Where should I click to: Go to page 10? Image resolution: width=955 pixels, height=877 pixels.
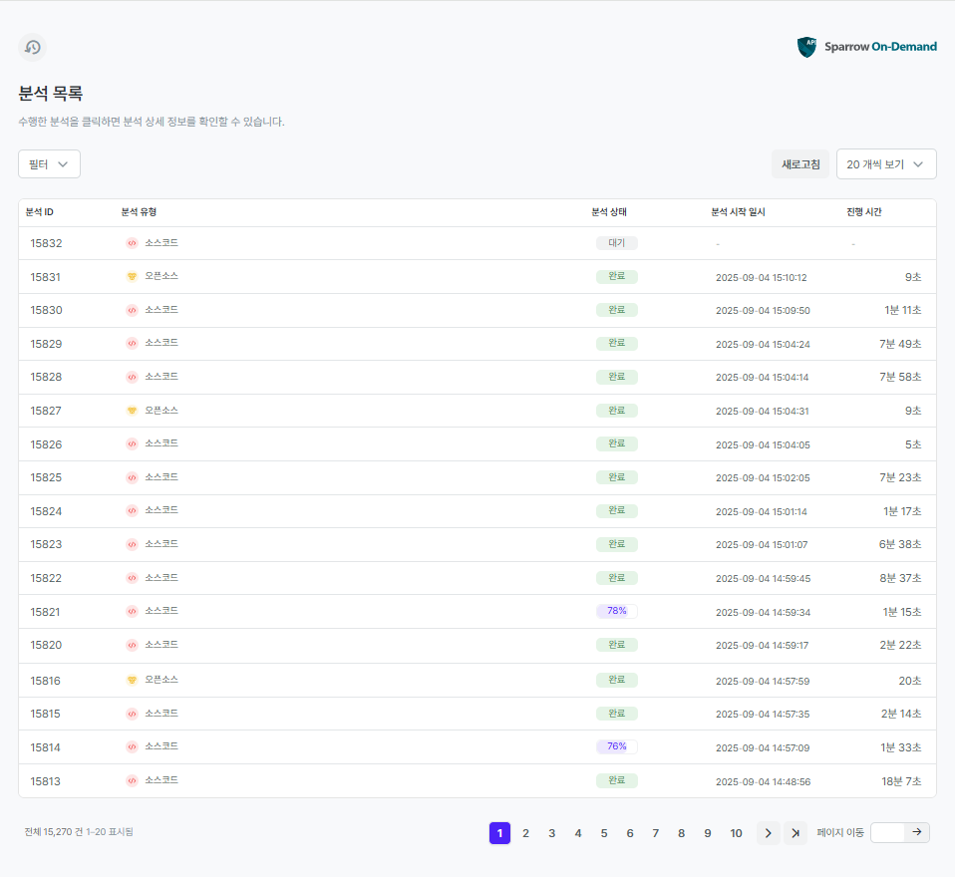coord(736,833)
